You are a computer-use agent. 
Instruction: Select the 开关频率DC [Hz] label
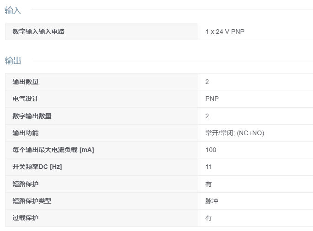(37, 167)
